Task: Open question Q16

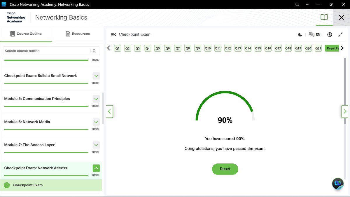Action: click(x=268, y=48)
